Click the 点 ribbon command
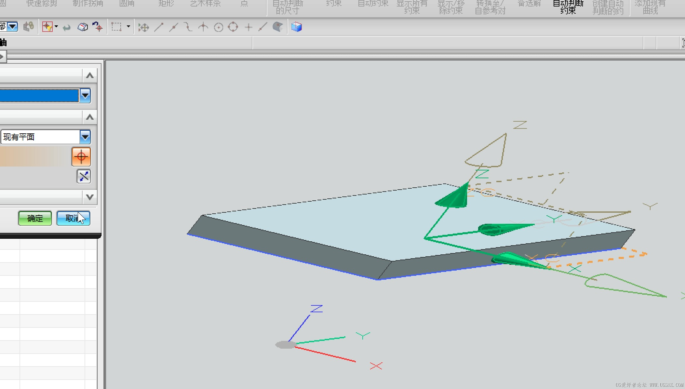Viewport: 685px width, 389px height. (244, 4)
